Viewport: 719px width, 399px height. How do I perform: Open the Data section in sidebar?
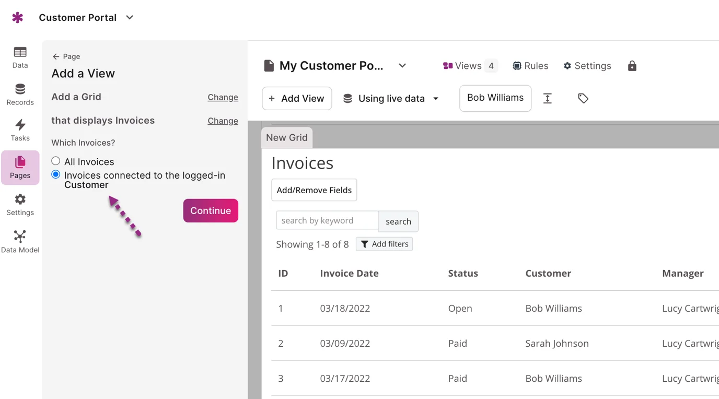(20, 57)
